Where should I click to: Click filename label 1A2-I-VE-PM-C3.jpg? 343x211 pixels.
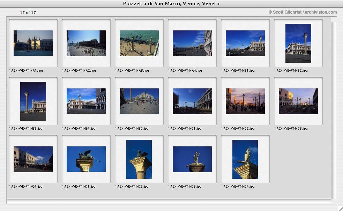[291, 129]
